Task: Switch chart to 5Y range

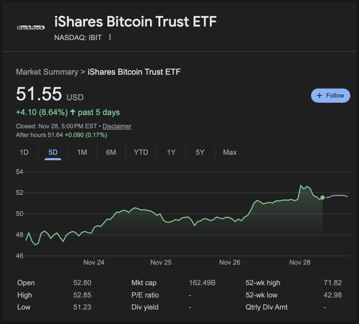Action: (x=200, y=152)
